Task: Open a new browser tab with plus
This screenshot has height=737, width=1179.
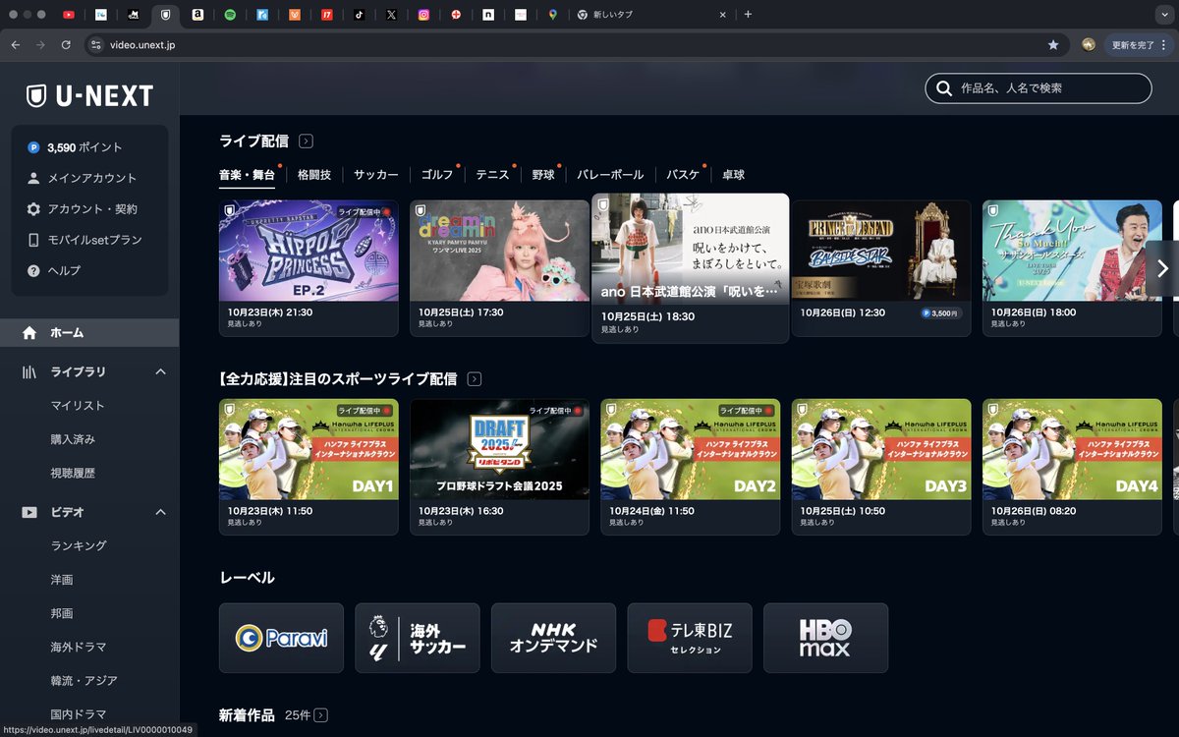Action: click(748, 15)
